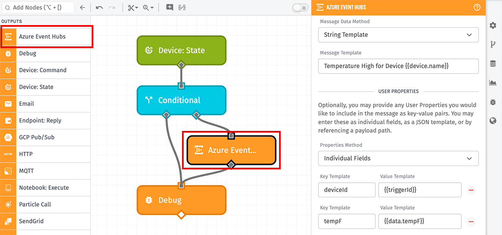502x235 pixels.
Task: Click the Azure Event node input port
Action: 231,135
